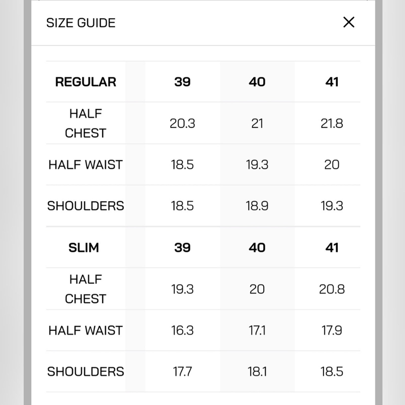
Task: Close the Size Guide dialog
Action: coord(349,22)
